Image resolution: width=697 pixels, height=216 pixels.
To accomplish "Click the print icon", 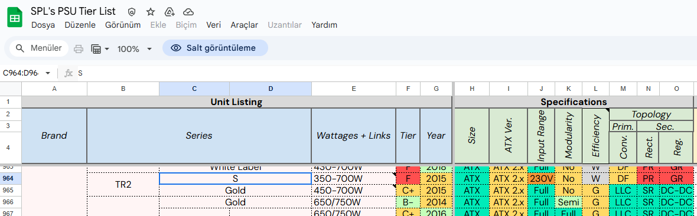I will tap(79, 48).
